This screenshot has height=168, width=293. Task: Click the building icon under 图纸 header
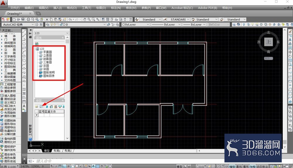37,44
